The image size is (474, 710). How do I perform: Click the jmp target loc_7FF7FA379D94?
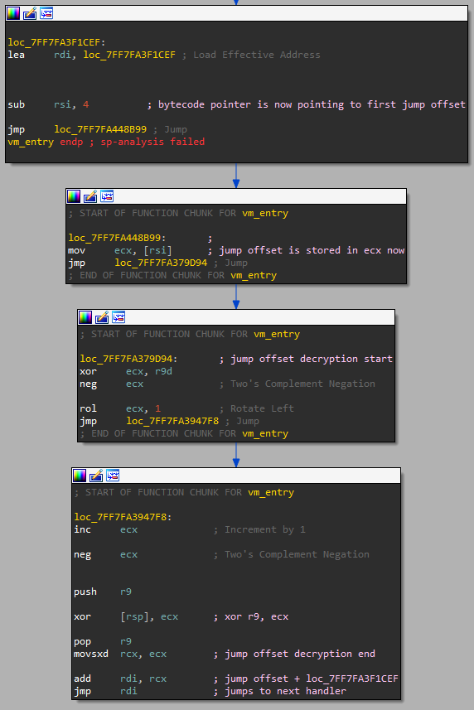click(161, 263)
